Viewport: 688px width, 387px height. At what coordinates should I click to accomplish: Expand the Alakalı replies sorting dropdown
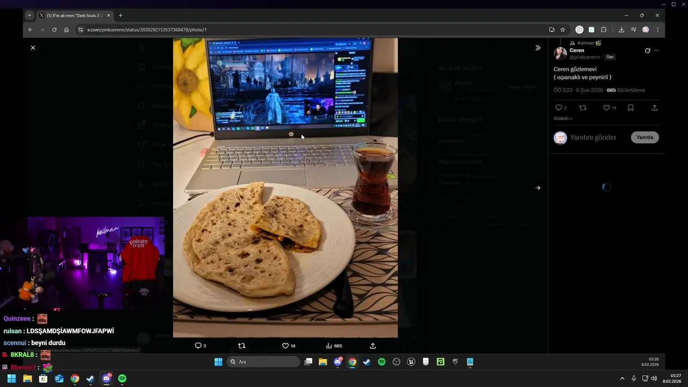pyautogui.click(x=563, y=118)
